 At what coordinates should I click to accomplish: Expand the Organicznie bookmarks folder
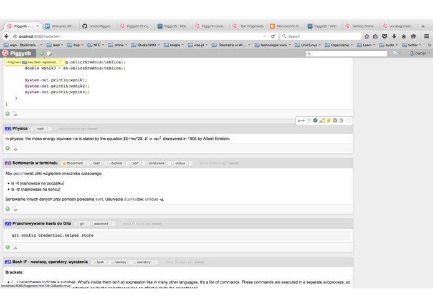(x=339, y=45)
